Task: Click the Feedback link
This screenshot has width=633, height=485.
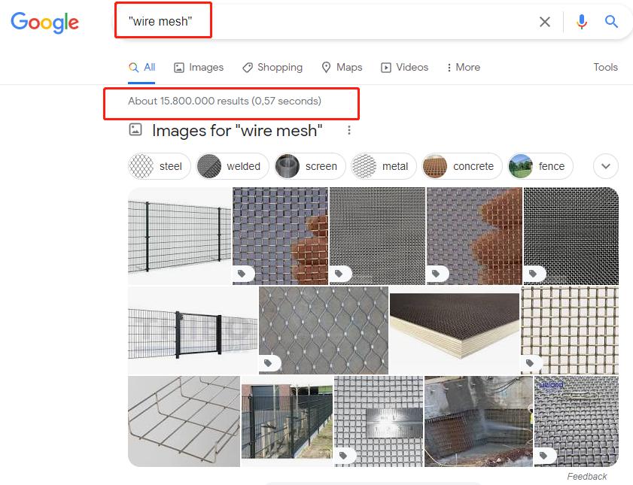Action: [586, 476]
